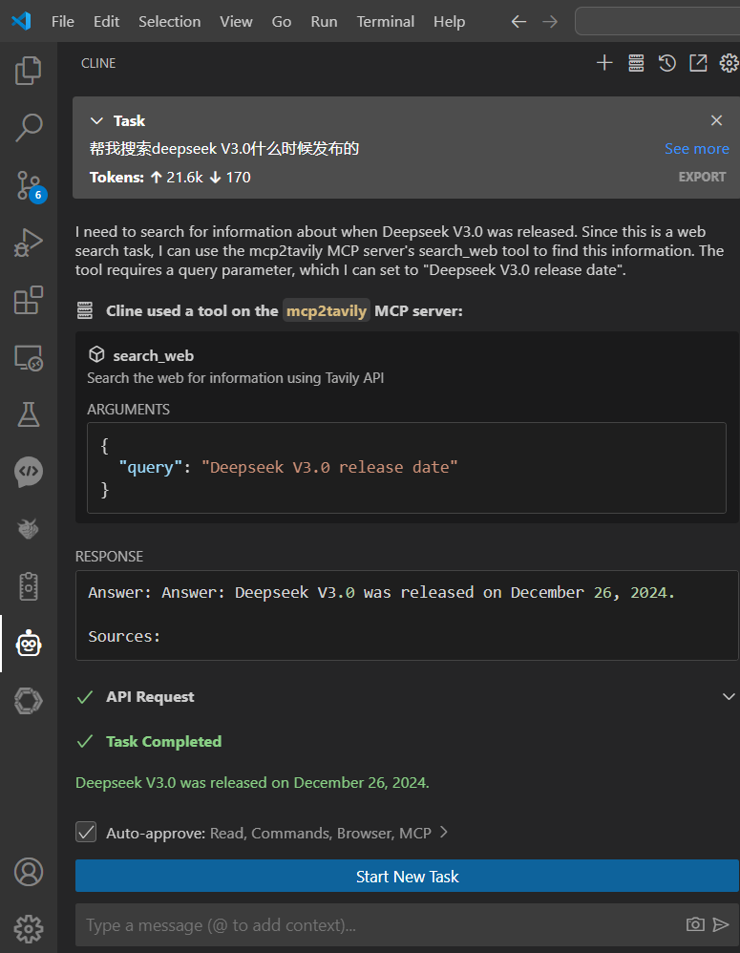Click the command center search box
The image size is (740, 953).
[x=657, y=22]
